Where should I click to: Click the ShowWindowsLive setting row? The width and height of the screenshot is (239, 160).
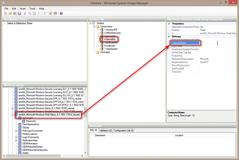tap(201, 65)
